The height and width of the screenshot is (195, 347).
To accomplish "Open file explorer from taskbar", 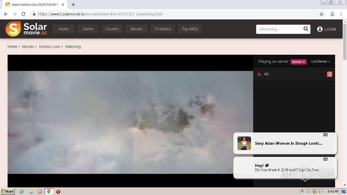I will [31, 191].
